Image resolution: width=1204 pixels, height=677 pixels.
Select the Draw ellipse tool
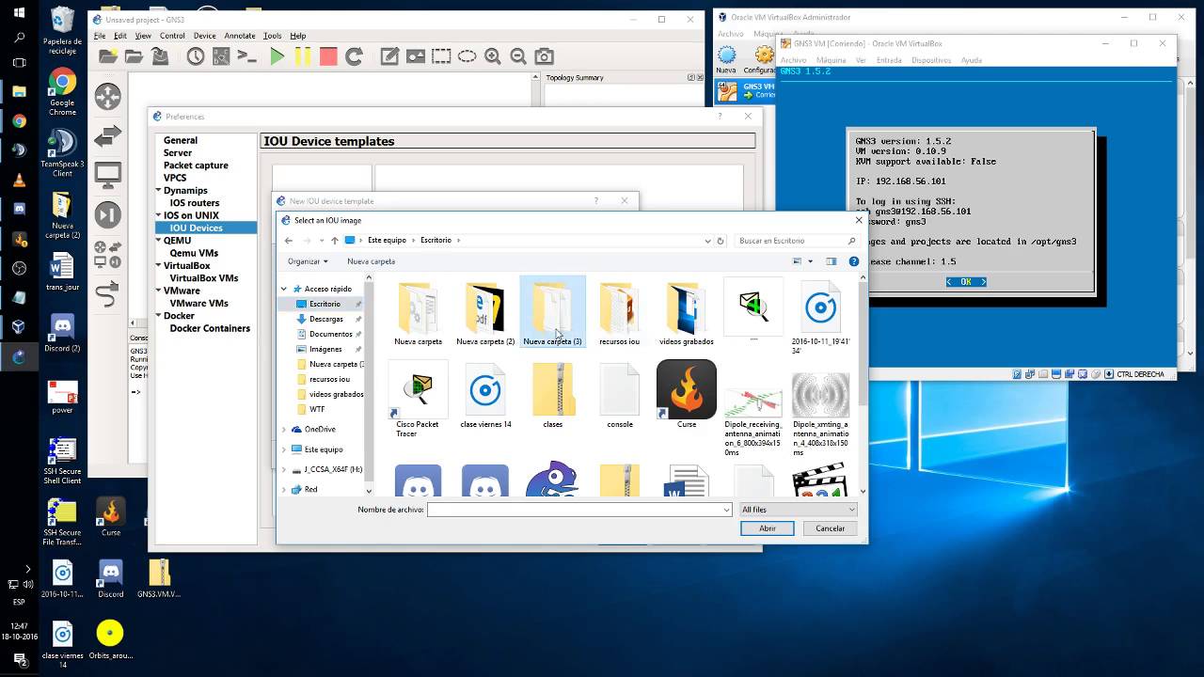point(467,56)
